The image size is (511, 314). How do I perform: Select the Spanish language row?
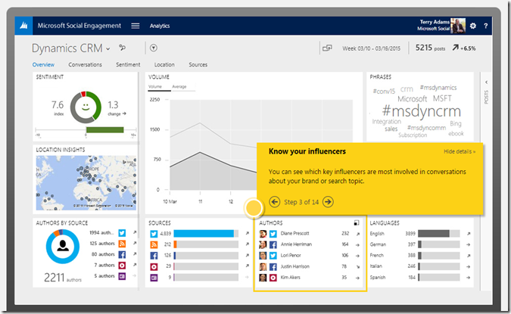click(420, 277)
